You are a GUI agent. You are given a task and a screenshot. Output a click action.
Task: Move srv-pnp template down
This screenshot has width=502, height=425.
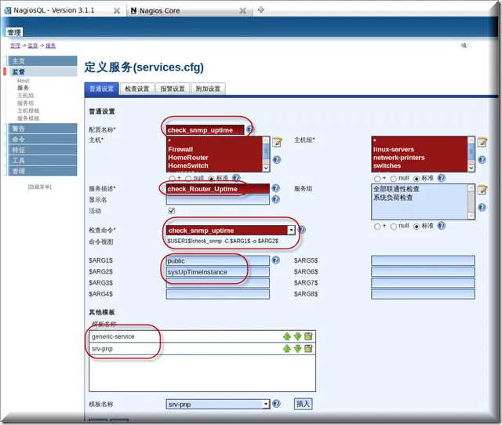tap(298, 348)
